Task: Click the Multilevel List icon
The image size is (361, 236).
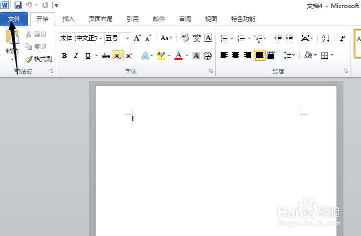Action: coord(258,38)
